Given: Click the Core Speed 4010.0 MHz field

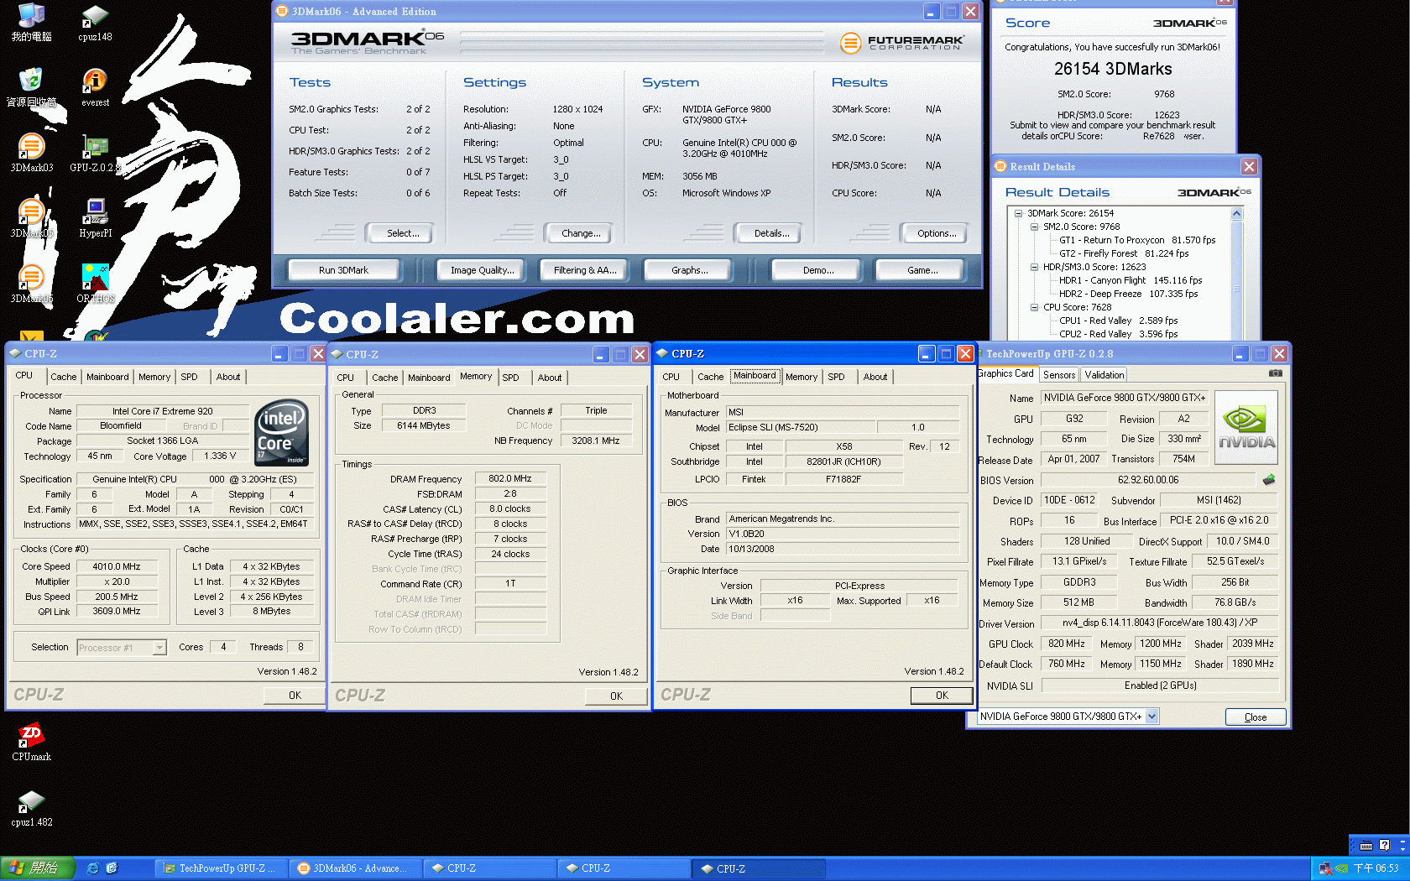Looking at the screenshot, I should (x=116, y=566).
